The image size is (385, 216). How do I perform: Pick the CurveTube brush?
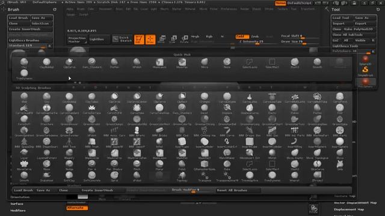137,109
